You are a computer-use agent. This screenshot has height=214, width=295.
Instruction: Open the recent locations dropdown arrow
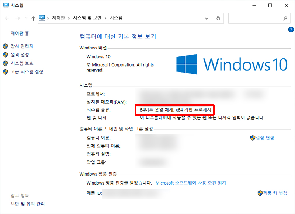pyautogui.click(x=26, y=18)
